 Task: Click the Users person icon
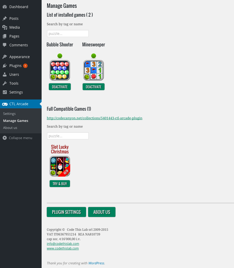click(5, 74)
